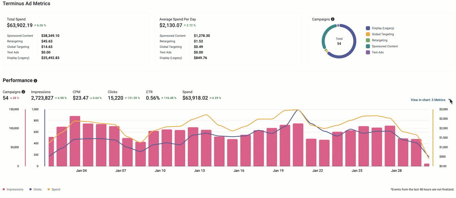Click the 28 % campaigns decrease indicator
The width and height of the screenshot is (456, 198).
coord(14,98)
